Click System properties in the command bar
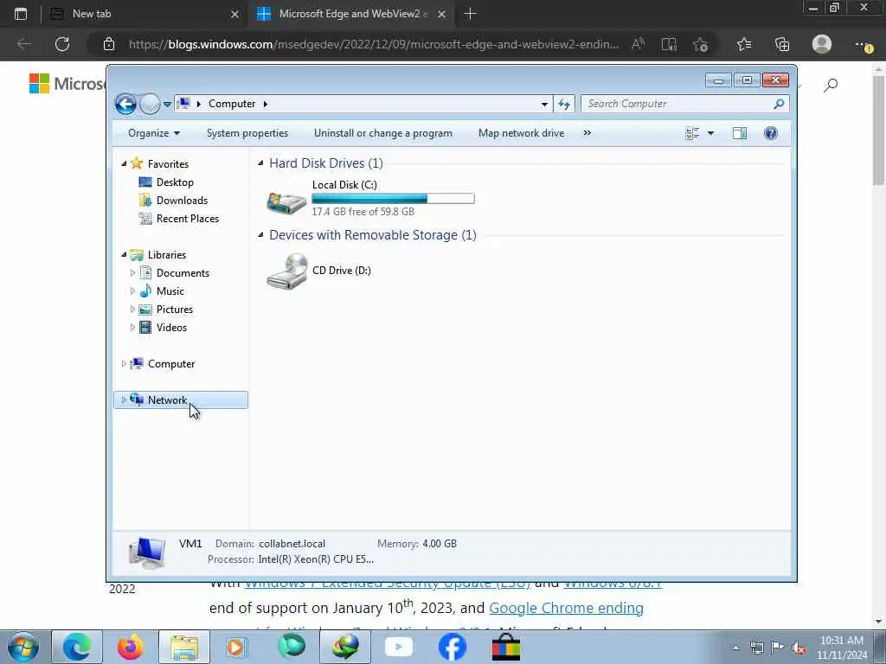The image size is (886, 664). 247,133
